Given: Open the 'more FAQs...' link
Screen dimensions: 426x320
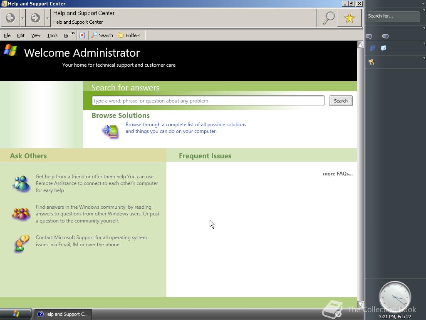Looking at the screenshot, I should pyautogui.click(x=338, y=174).
